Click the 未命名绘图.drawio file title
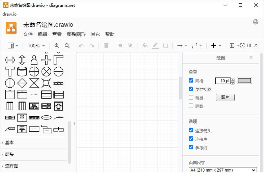264x179 pixels. [x=48, y=25]
